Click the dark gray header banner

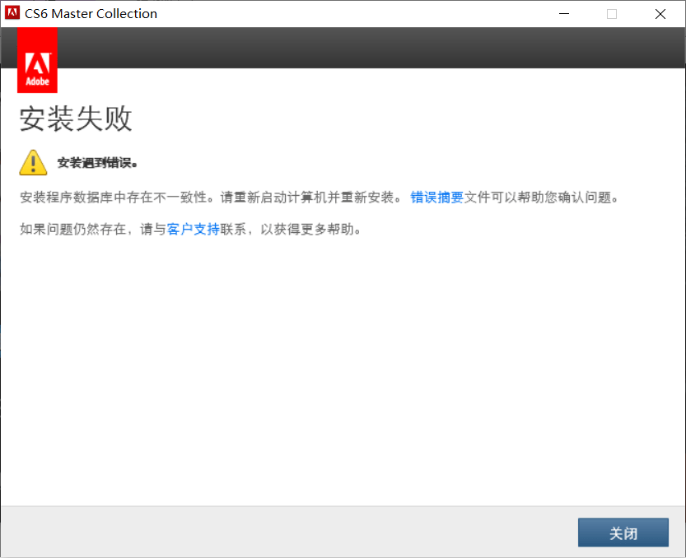click(371, 47)
